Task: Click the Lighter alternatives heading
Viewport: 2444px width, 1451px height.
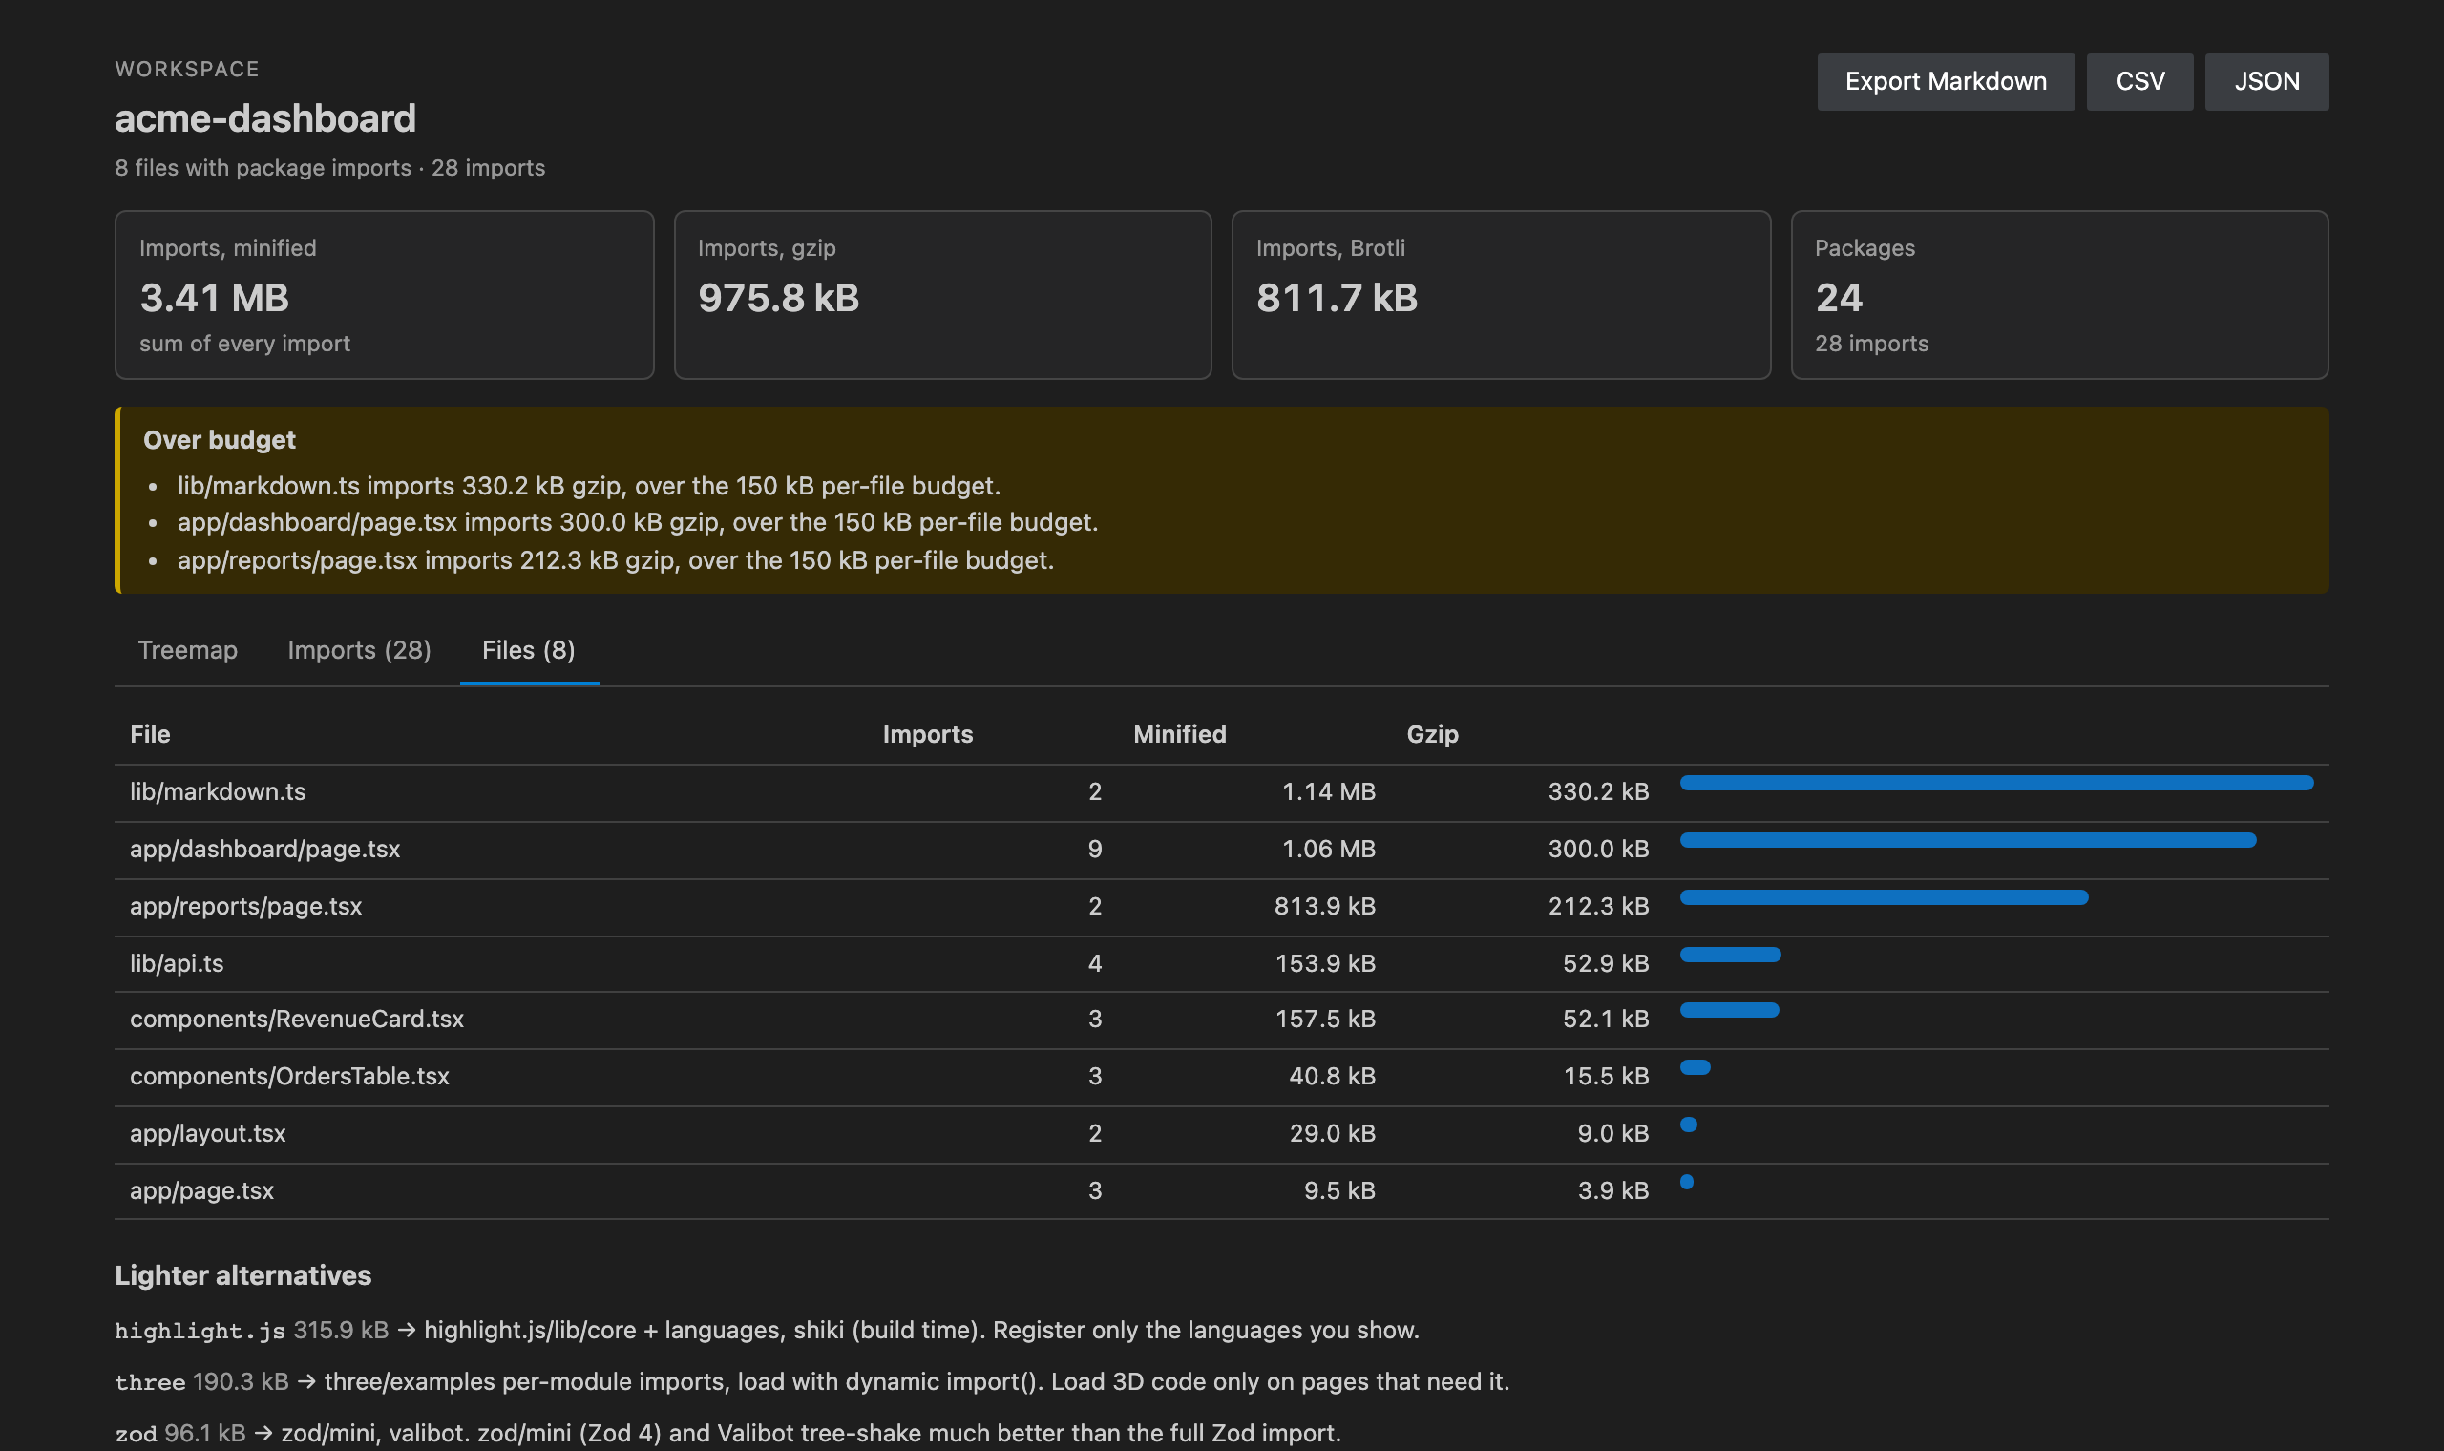Action: [x=242, y=1276]
